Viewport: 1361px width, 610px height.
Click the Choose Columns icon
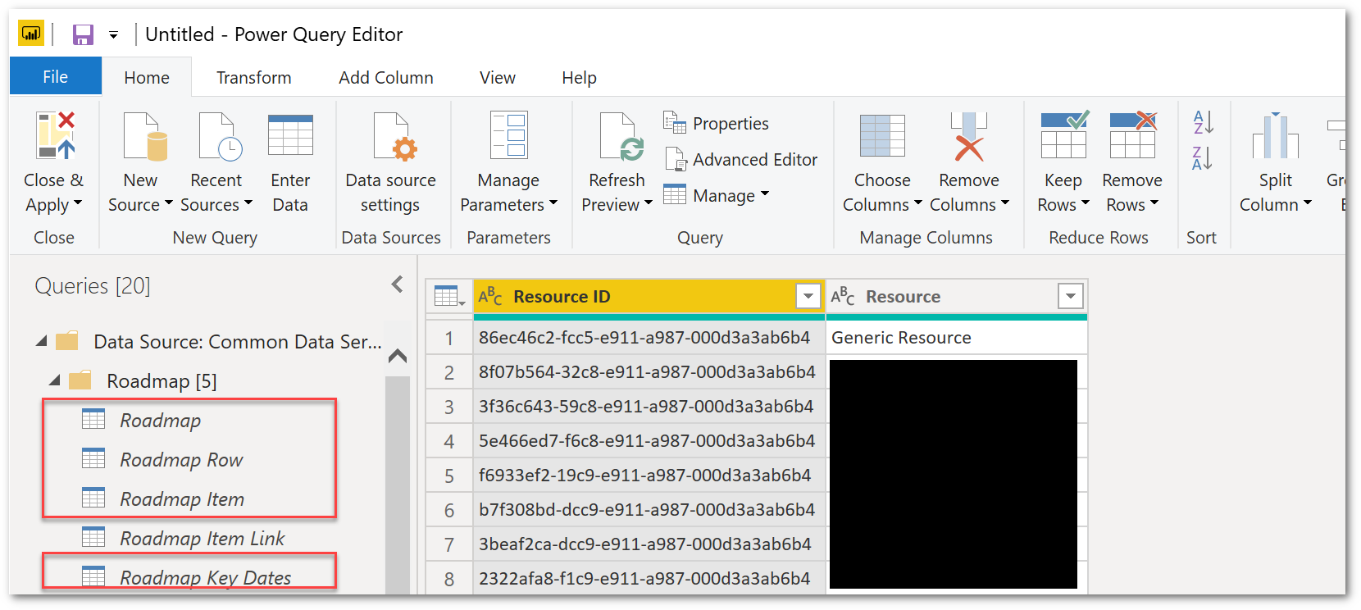coord(882,135)
